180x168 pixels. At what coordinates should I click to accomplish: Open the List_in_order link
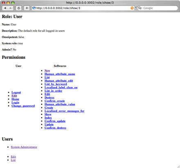click(x=53, y=91)
